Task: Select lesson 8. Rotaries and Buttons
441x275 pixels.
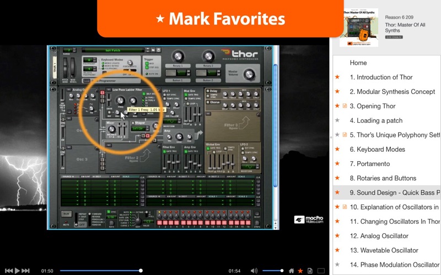Action: click(383, 178)
